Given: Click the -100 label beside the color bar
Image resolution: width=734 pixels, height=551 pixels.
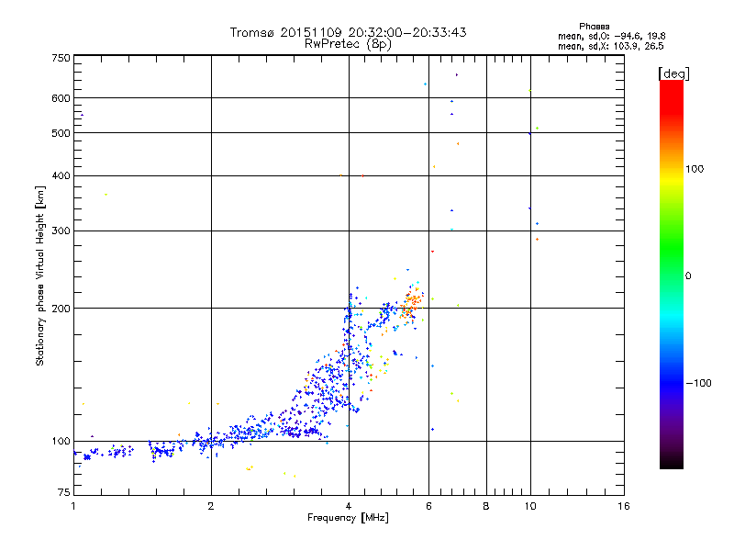Looking at the screenshot, I should (x=698, y=383).
